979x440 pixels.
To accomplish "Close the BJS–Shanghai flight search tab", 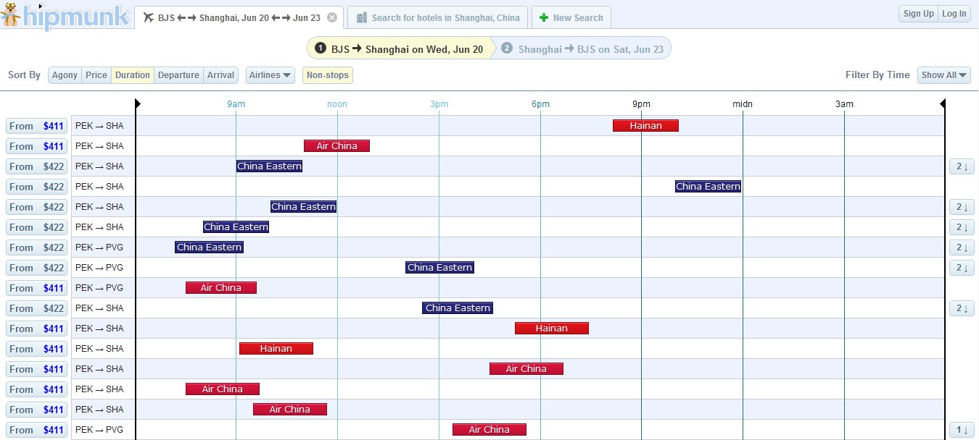I will pyautogui.click(x=332, y=17).
